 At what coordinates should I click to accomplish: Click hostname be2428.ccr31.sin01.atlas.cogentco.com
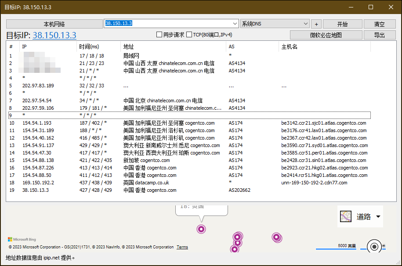[x=323, y=160]
